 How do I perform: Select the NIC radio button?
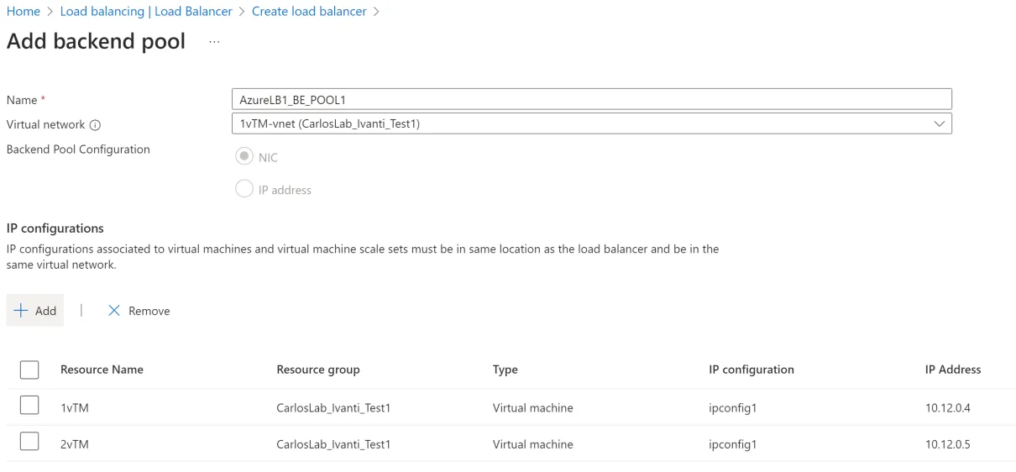[244, 157]
